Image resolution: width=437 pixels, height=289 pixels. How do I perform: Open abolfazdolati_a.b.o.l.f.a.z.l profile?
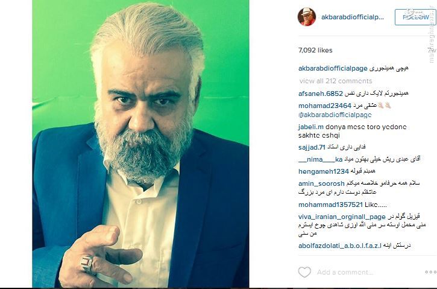tap(340, 246)
